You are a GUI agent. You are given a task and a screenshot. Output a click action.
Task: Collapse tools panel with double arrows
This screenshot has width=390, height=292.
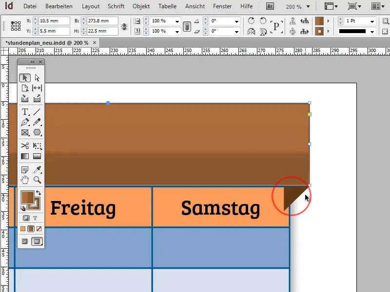(x=32, y=62)
